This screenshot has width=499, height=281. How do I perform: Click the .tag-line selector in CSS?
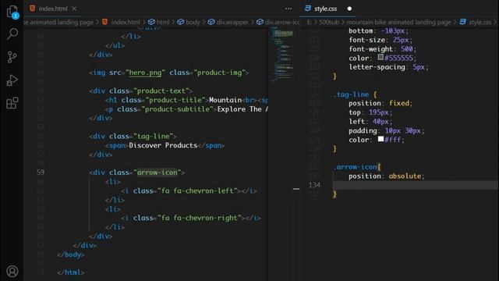[x=351, y=94]
